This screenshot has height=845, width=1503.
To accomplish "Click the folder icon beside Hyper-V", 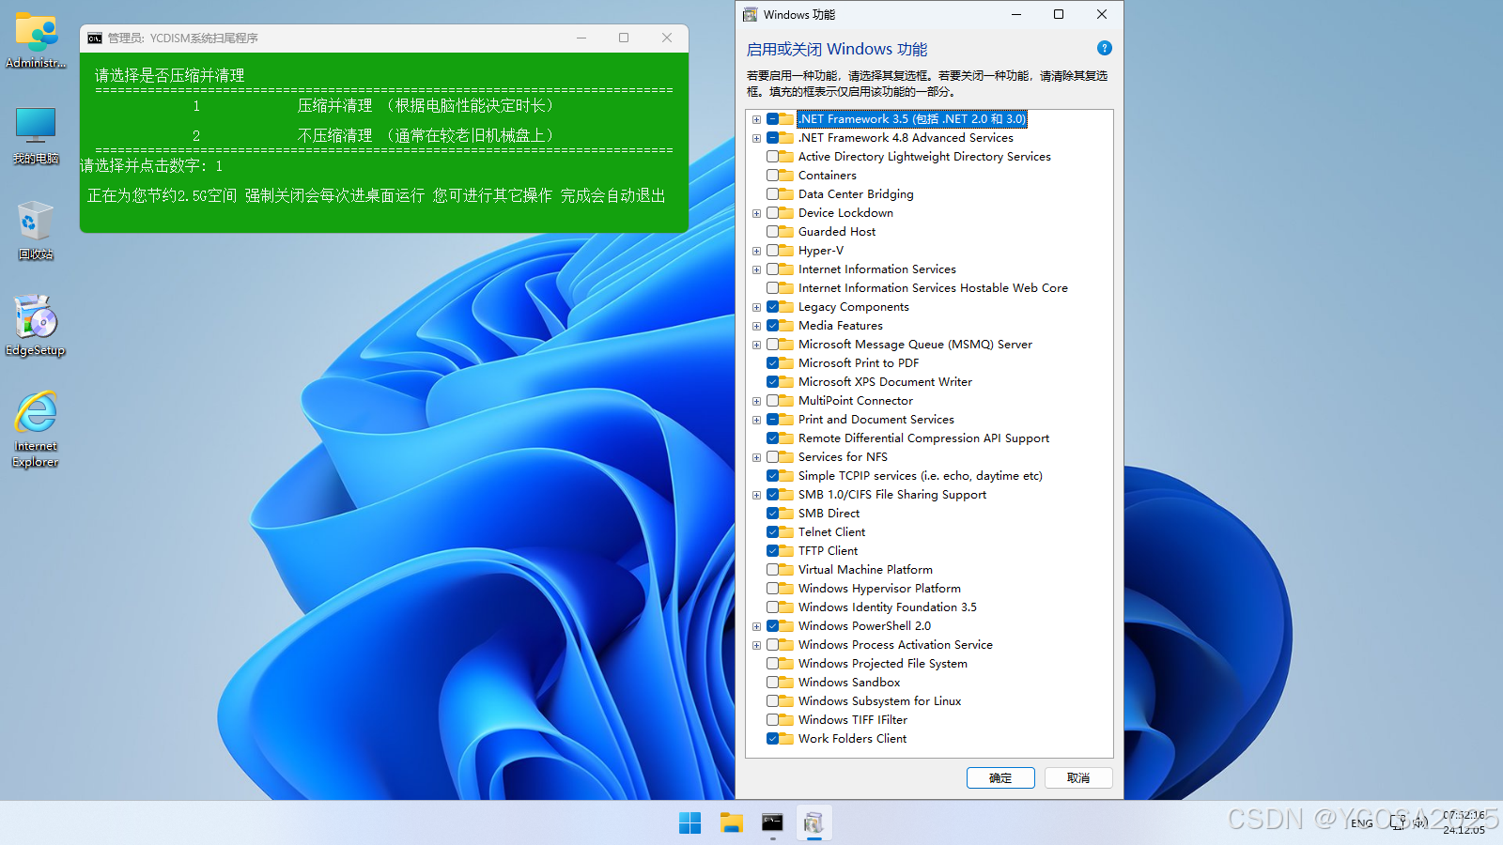I will 786,251.
